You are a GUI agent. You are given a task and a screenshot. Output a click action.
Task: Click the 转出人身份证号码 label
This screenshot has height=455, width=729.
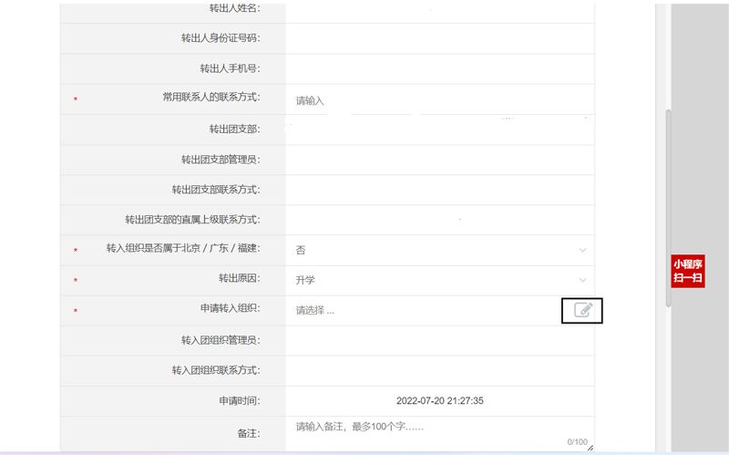[x=221, y=38]
